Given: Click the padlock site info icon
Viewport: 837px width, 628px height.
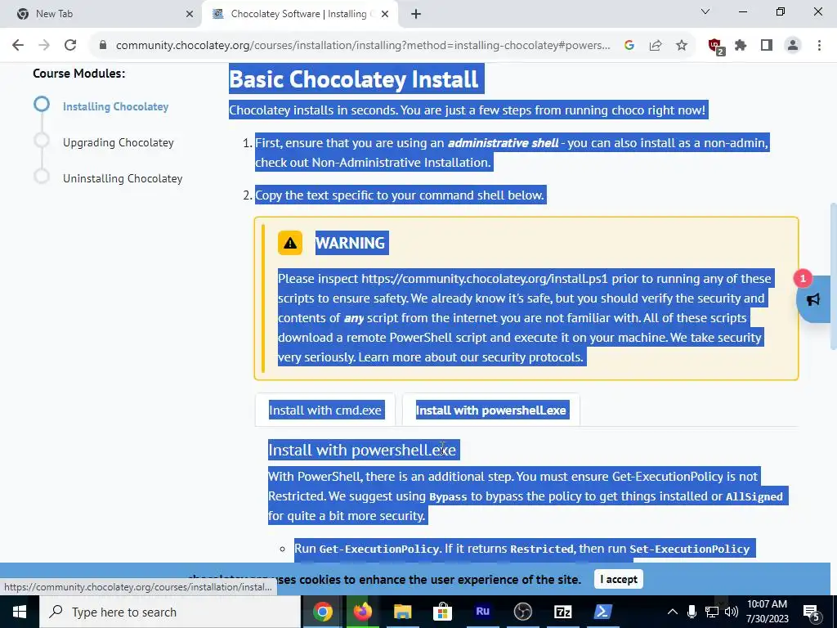Looking at the screenshot, I should [103, 46].
